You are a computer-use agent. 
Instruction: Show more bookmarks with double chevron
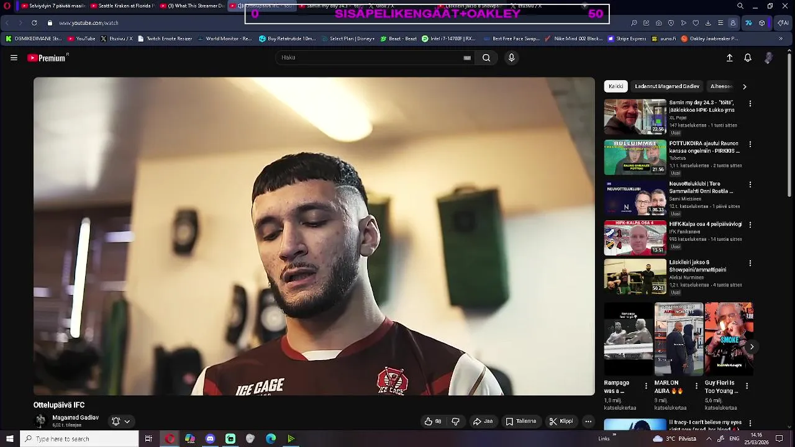[x=781, y=38]
